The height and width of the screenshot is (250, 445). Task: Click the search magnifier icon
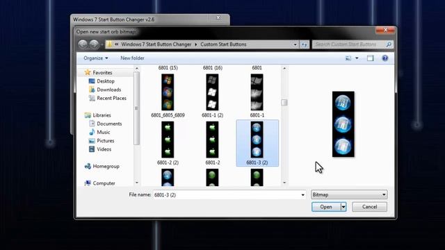tap(389, 44)
